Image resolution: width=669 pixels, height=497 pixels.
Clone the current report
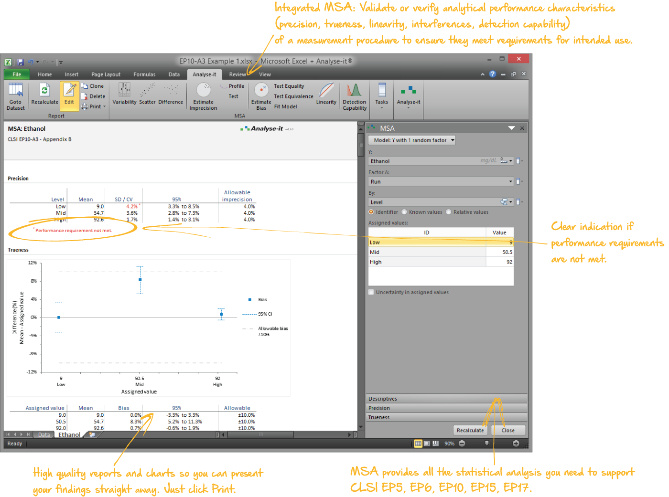92,86
